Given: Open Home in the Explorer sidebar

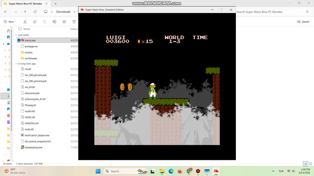Looking at the screenshot, I should (8, 31).
